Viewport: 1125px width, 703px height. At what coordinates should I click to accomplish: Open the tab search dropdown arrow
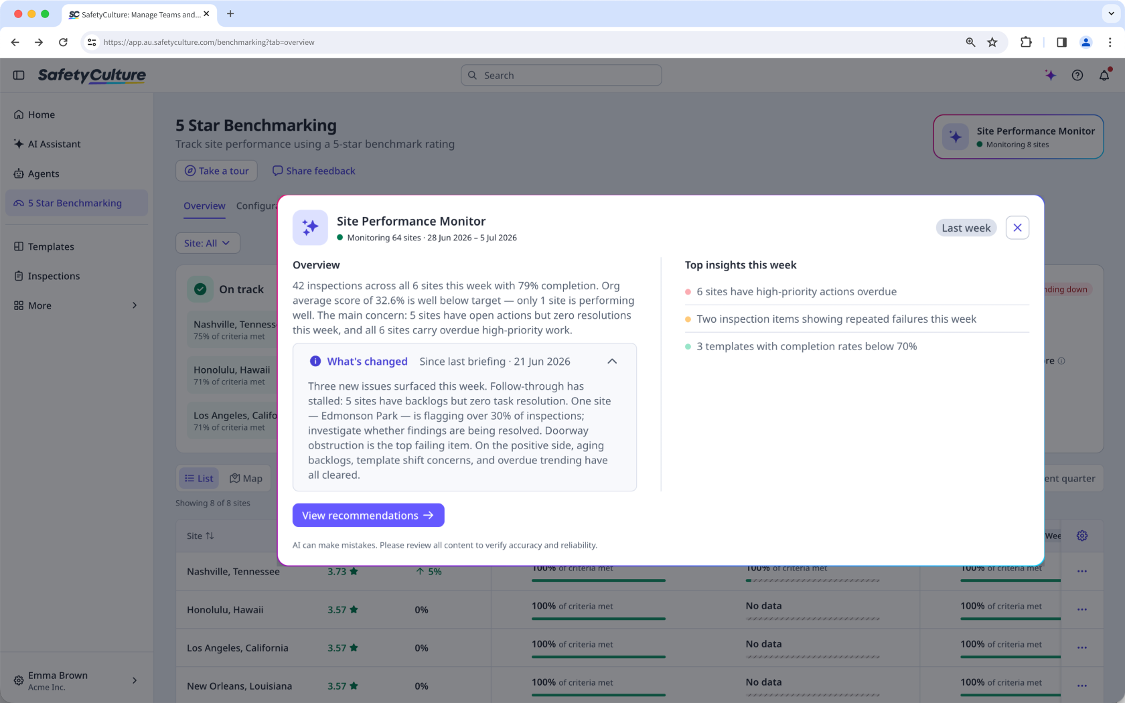tap(1111, 13)
